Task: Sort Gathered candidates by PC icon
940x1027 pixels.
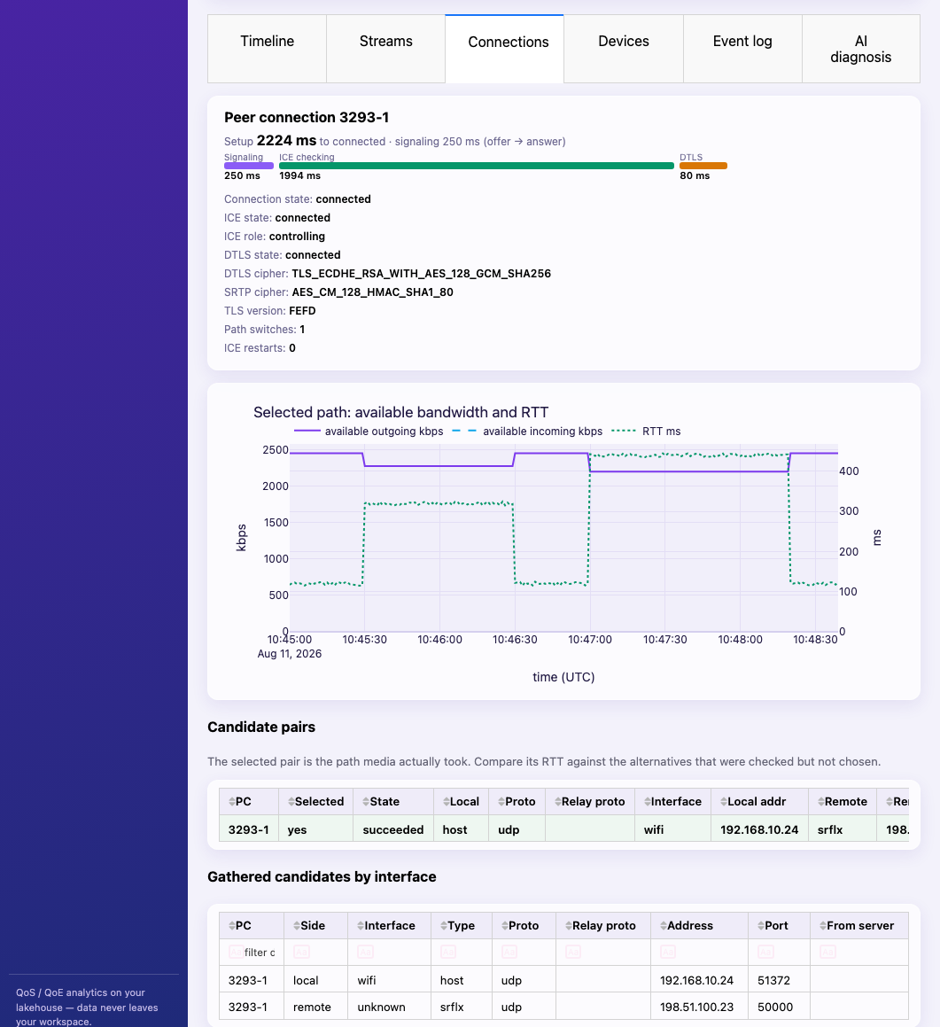Action: (x=232, y=925)
